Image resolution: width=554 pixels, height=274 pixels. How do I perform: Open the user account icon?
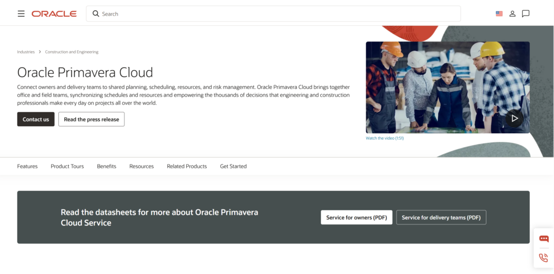[x=512, y=13]
